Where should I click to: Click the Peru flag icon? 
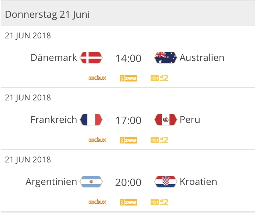pos(166,120)
